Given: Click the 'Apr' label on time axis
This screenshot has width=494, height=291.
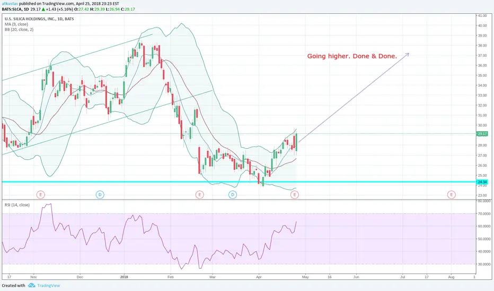Looking at the screenshot, I should pos(259,277).
